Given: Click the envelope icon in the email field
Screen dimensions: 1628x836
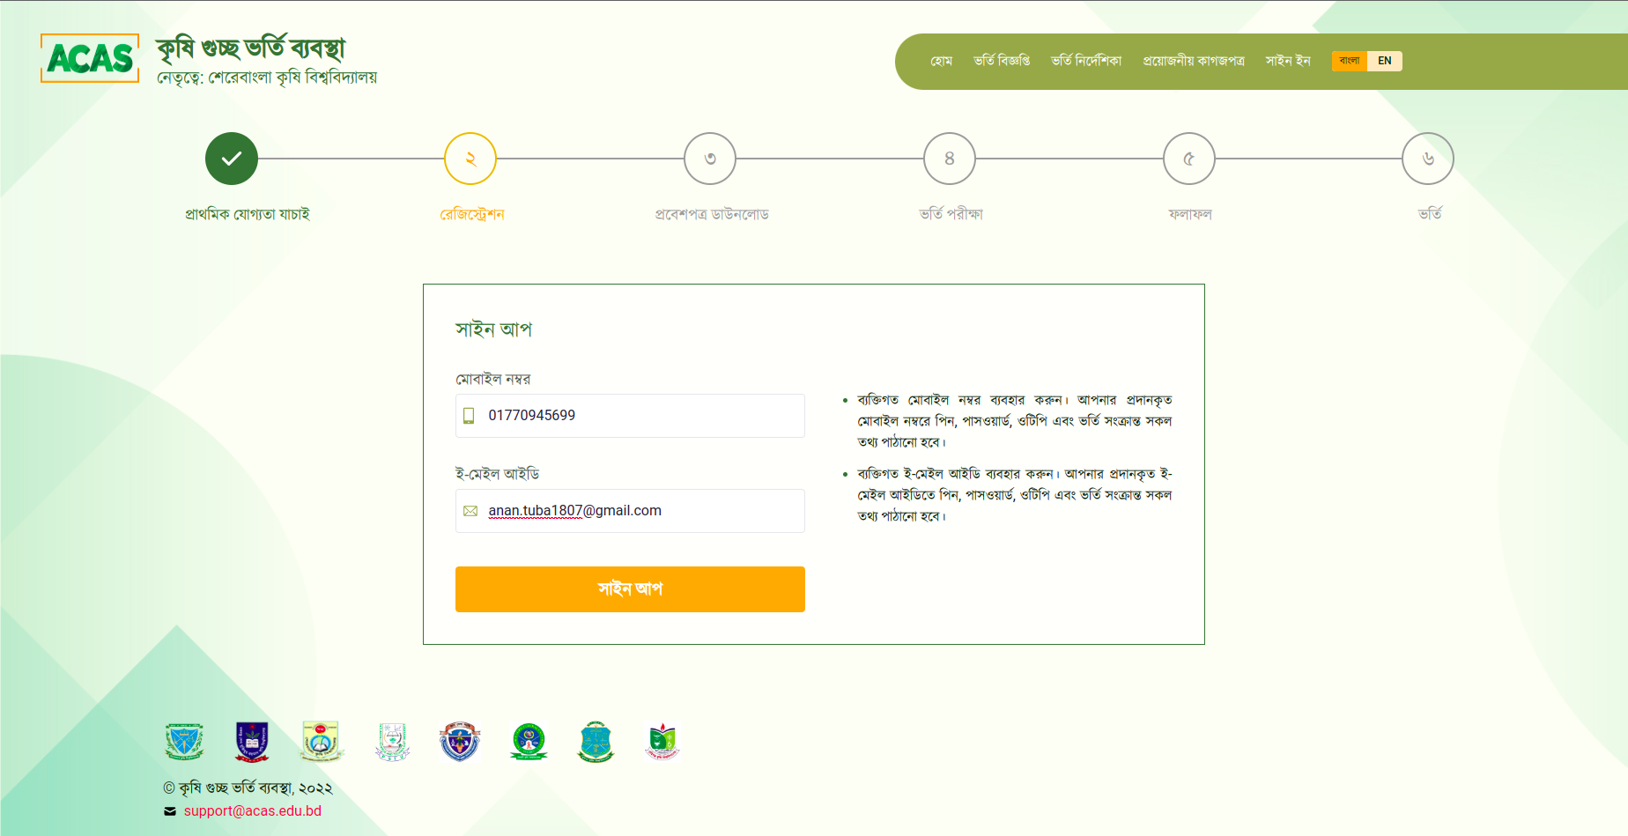Looking at the screenshot, I should click(x=470, y=511).
